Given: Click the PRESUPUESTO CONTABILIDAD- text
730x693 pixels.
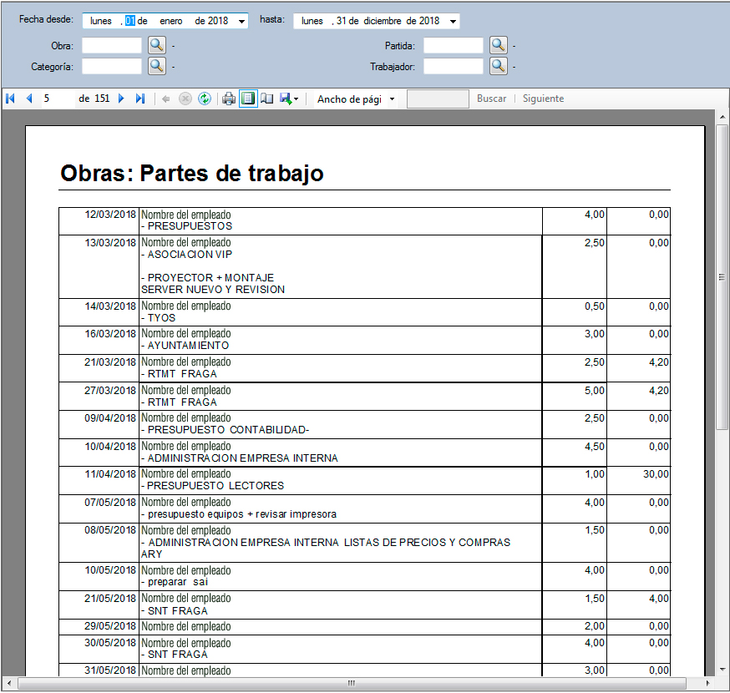Looking at the screenshot, I should pos(228,430).
